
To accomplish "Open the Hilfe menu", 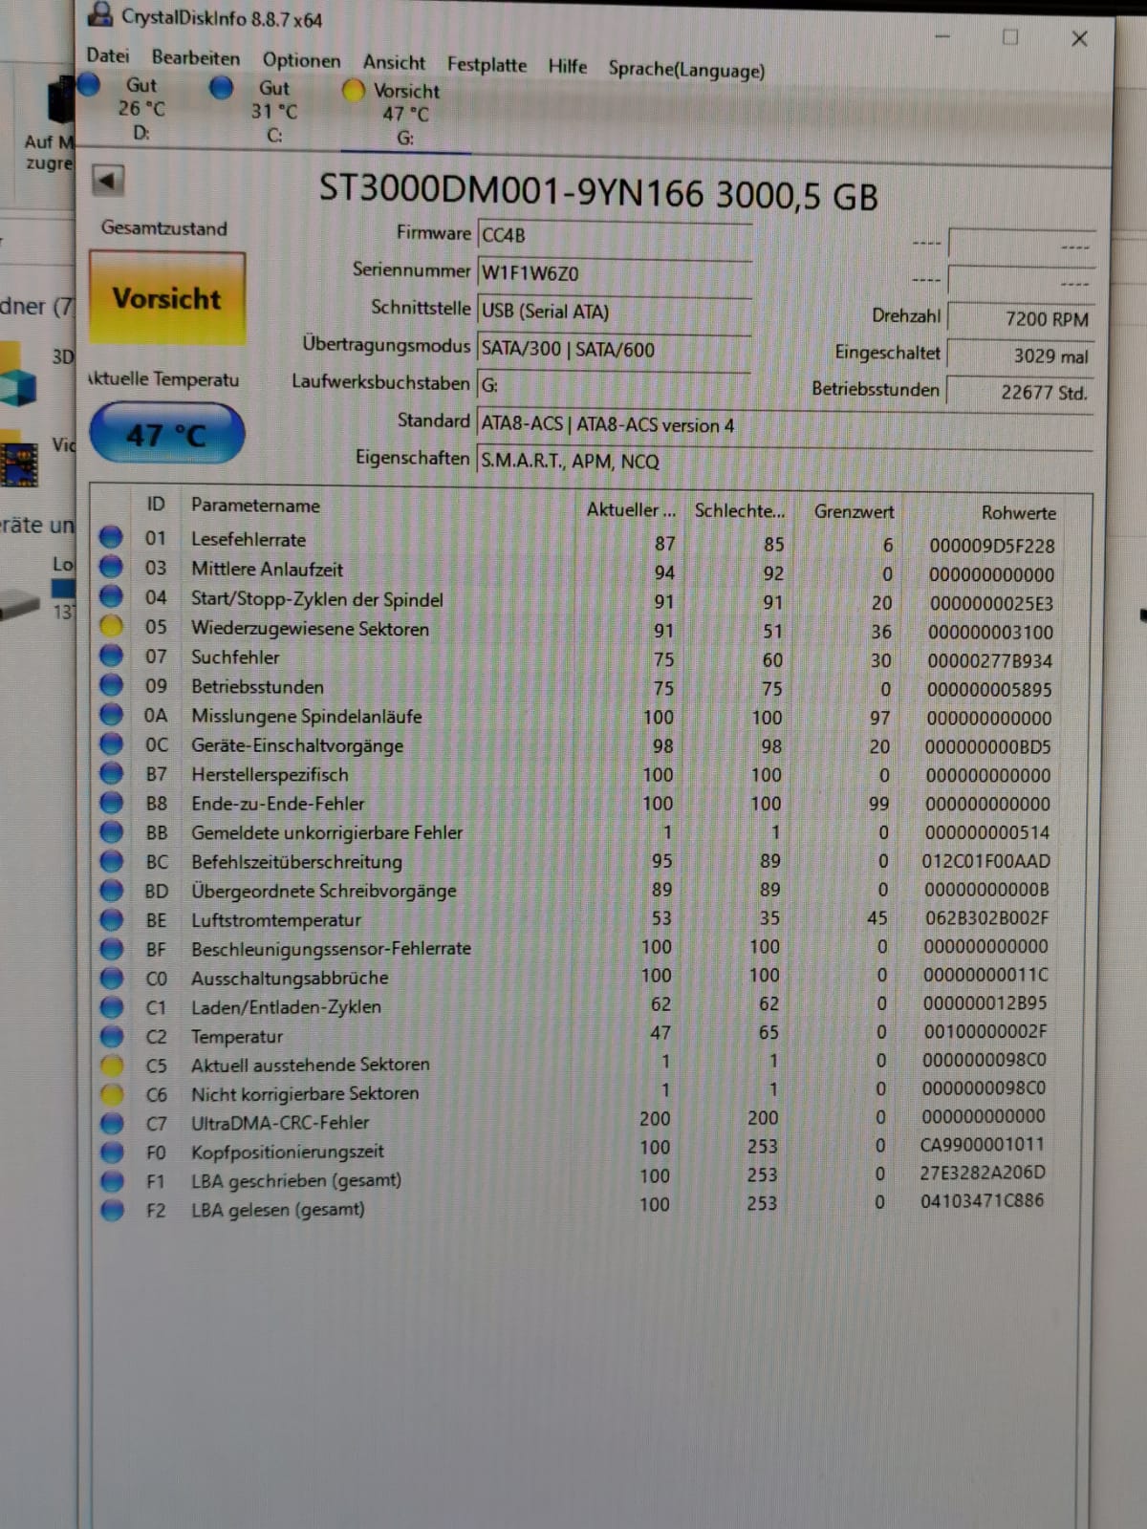I will pos(567,67).
